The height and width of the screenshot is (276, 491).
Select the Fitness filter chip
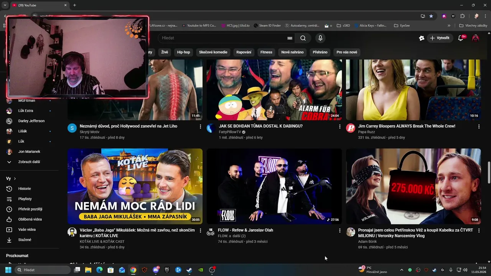(x=266, y=52)
